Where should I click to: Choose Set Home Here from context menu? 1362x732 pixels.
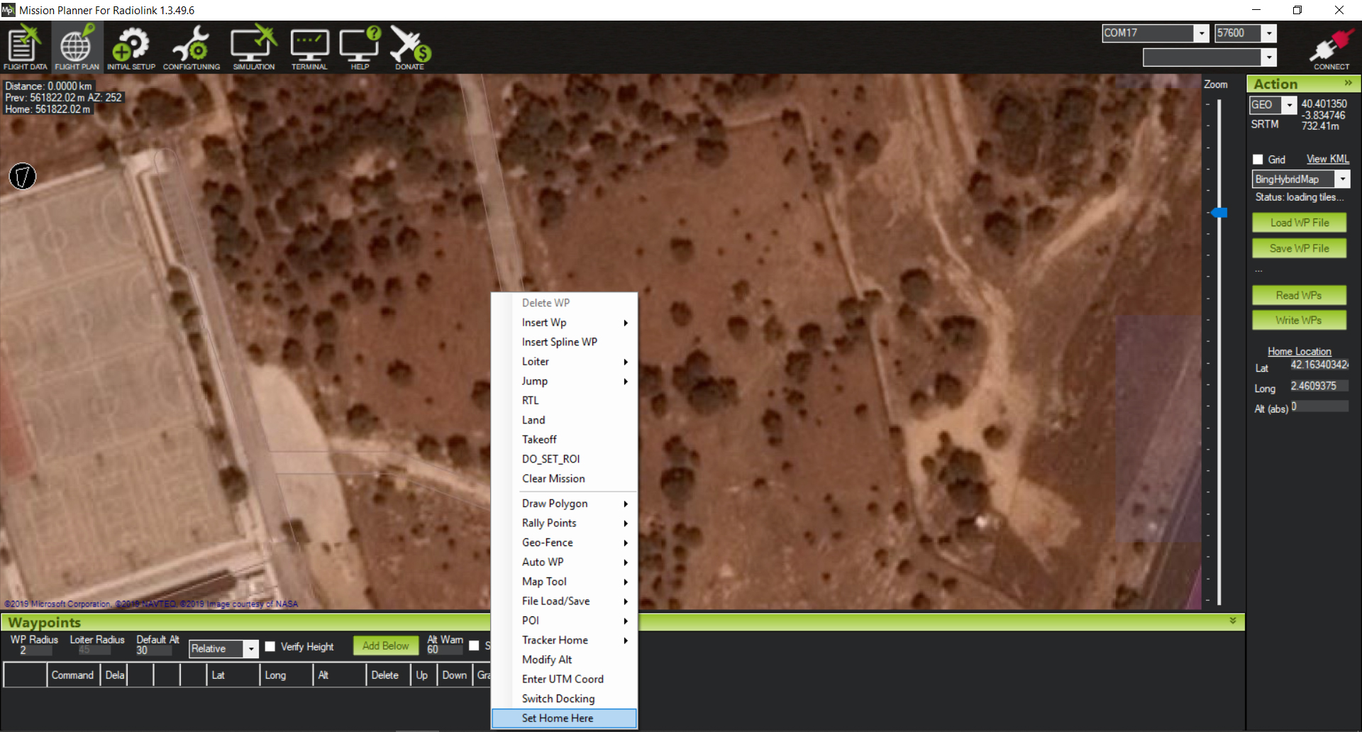tap(558, 719)
